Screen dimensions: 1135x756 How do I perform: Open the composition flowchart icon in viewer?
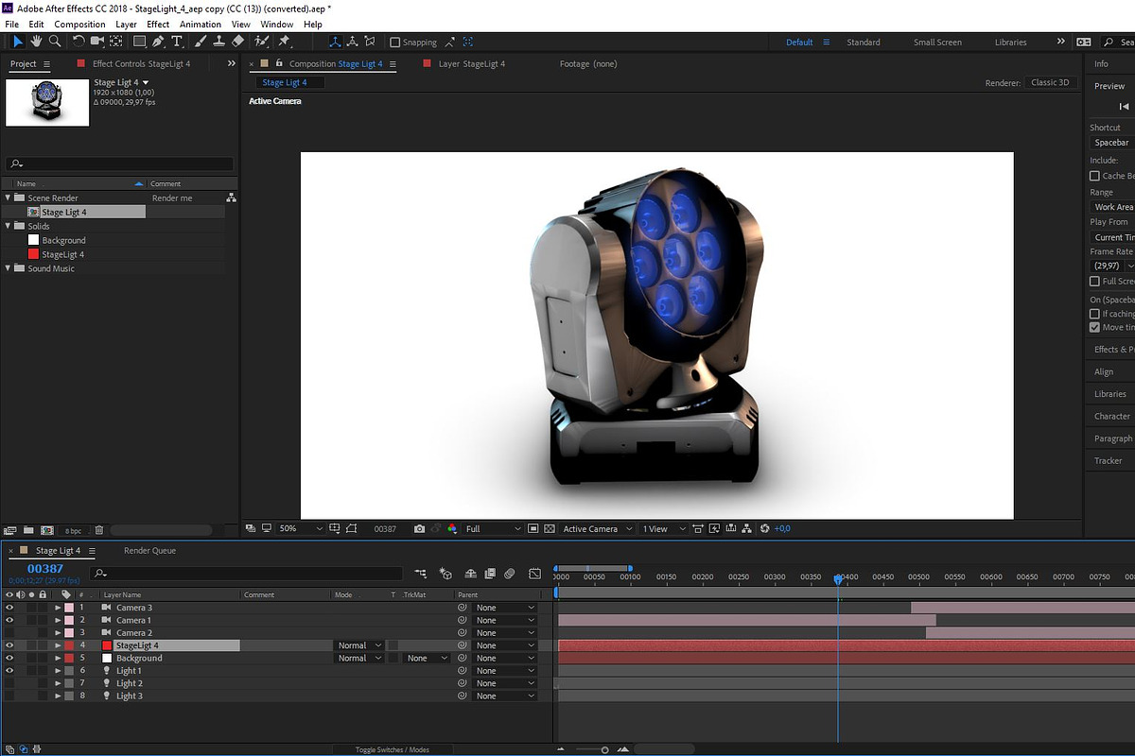coord(747,529)
